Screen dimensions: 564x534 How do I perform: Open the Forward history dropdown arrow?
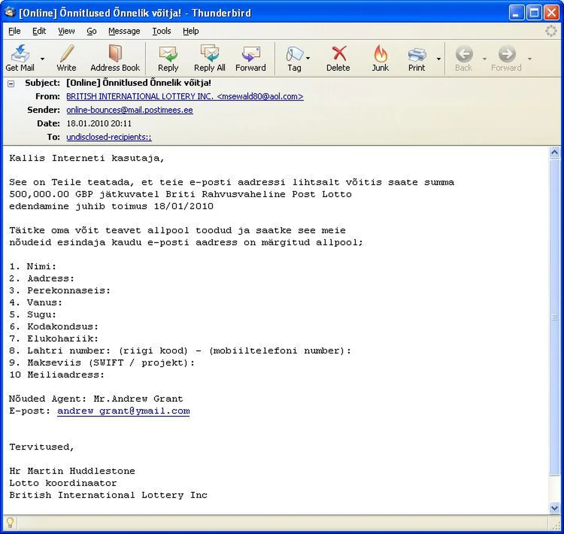point(530,59)
